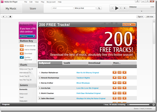Click the page scrollbar up arrow
Viewport: 157px width, 112px height.
pyautogui.click(x=154, y=21)
